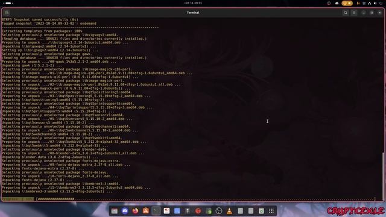Image resolution: width=386 pixels, height=217 pixels.
Task: Open the network status icon in top bar
Action: coord(370,3)
